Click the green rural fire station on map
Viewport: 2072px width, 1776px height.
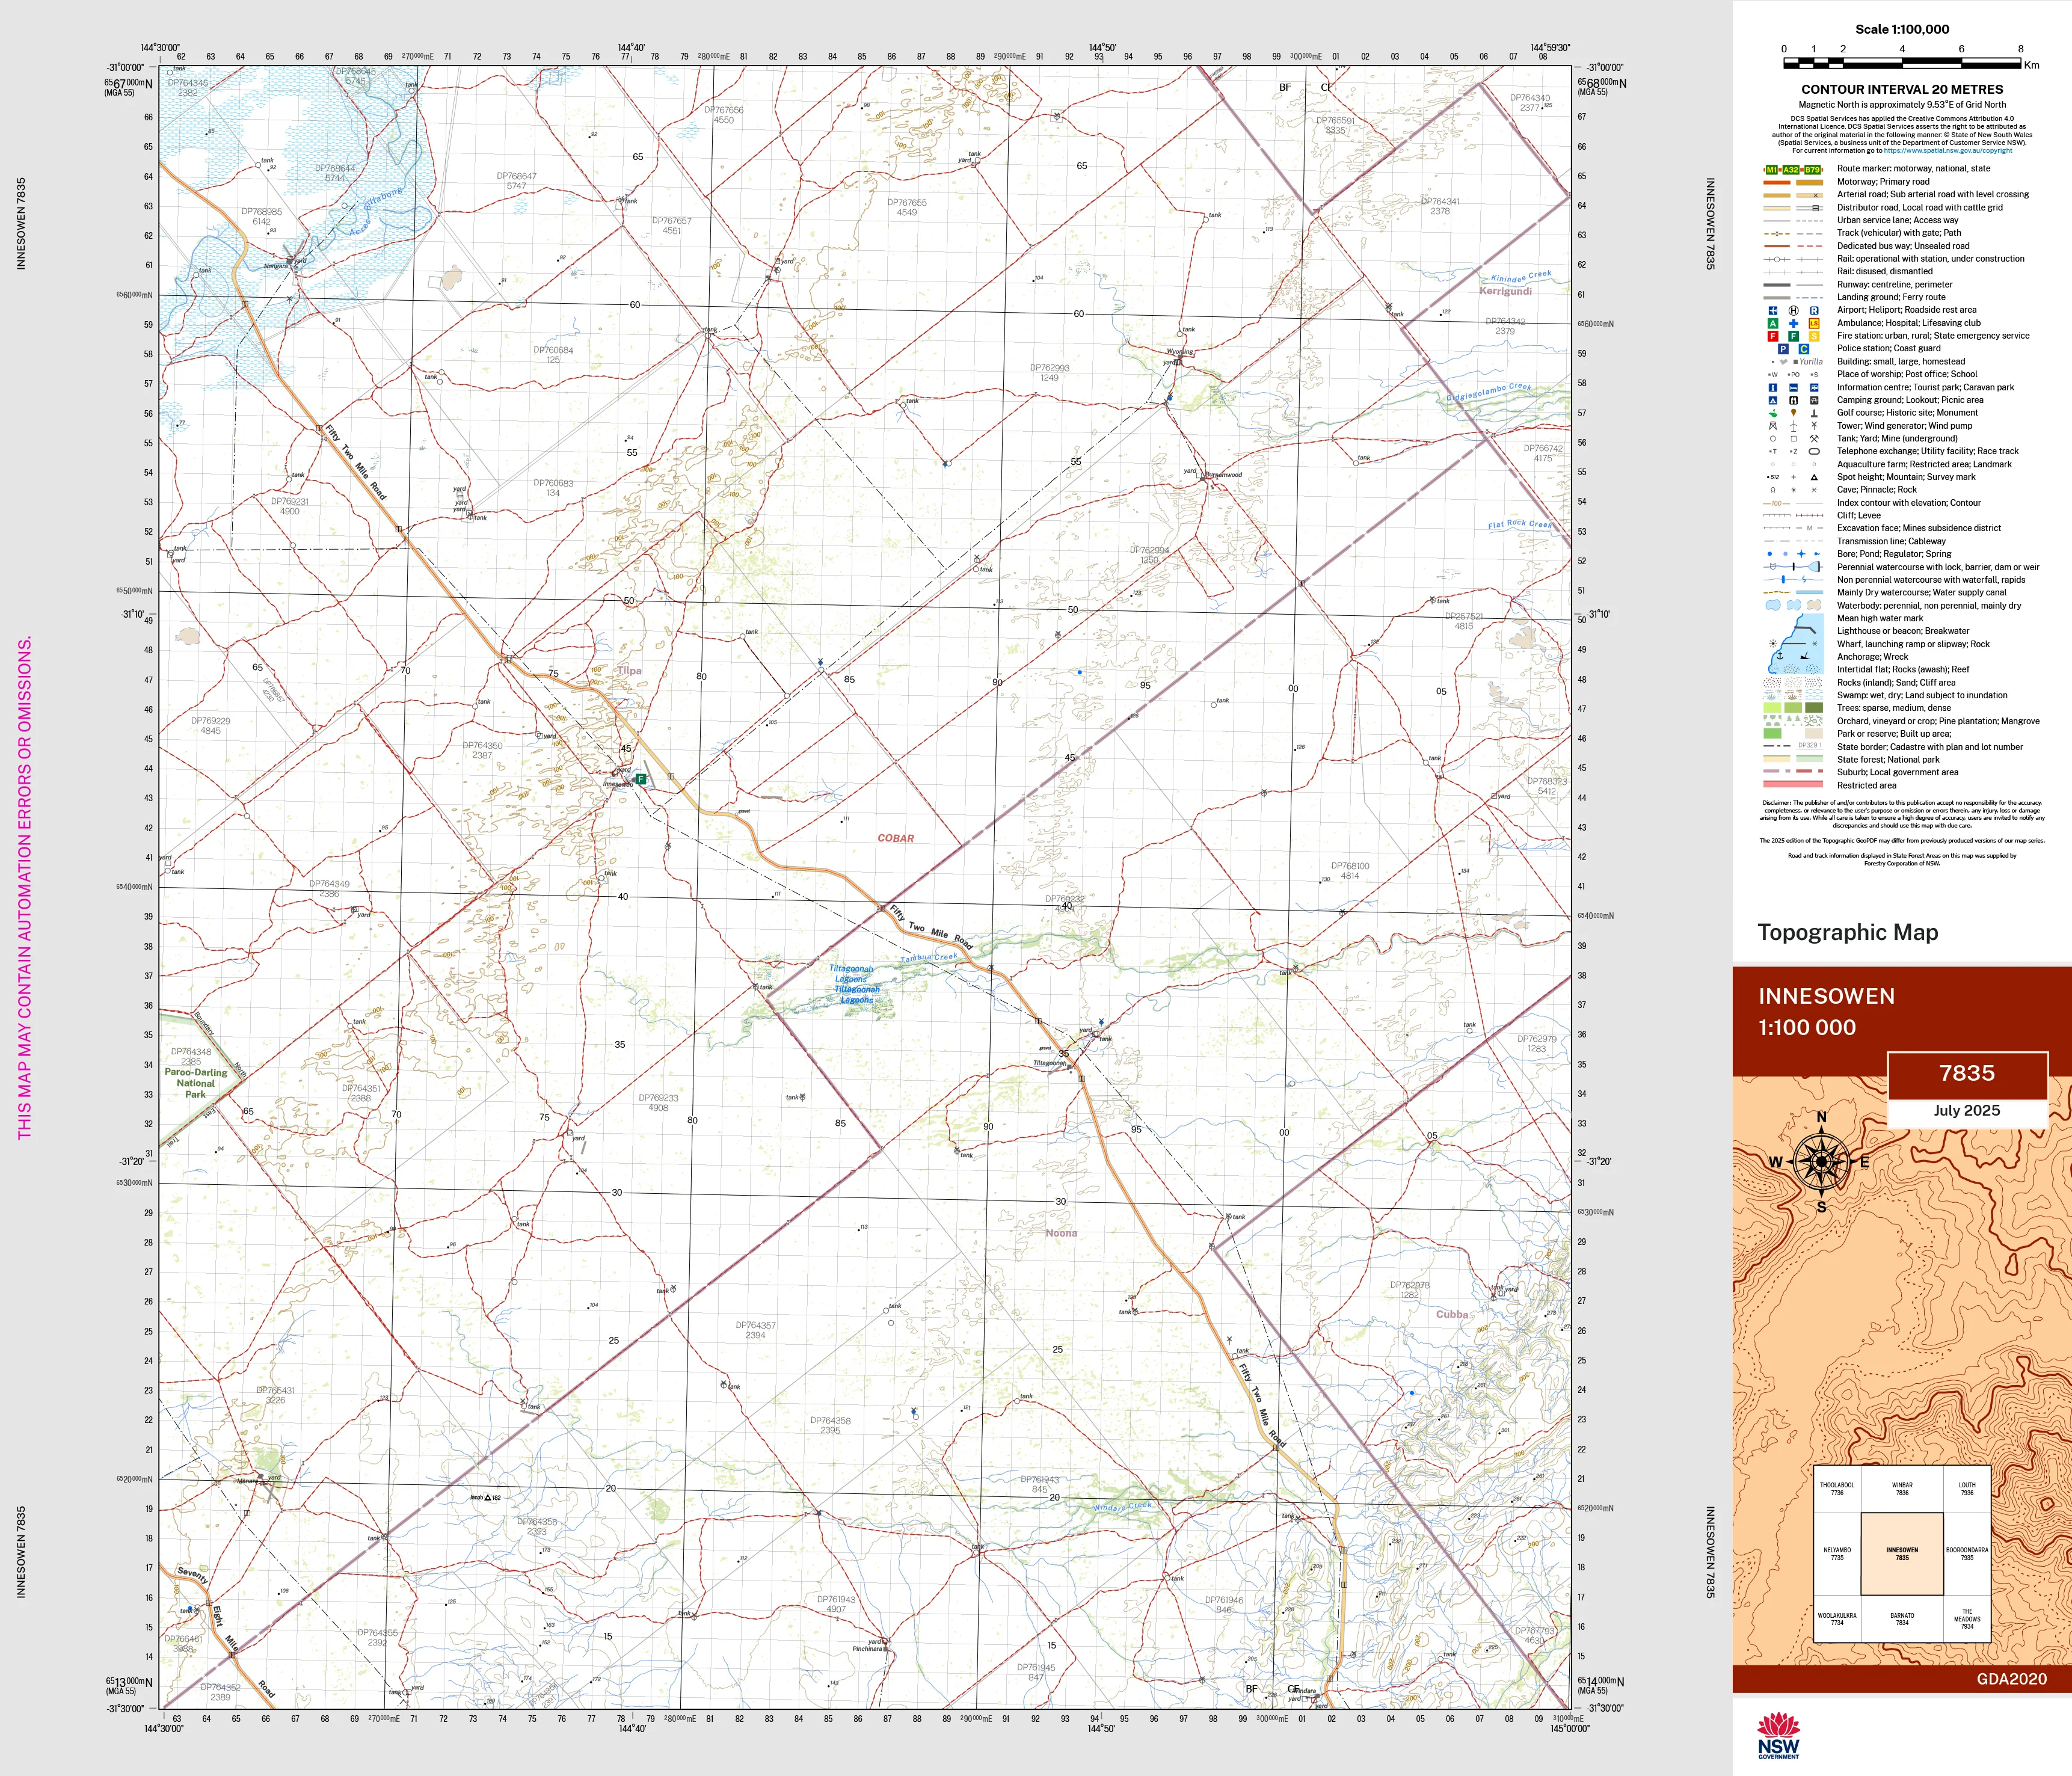[640, 778]
